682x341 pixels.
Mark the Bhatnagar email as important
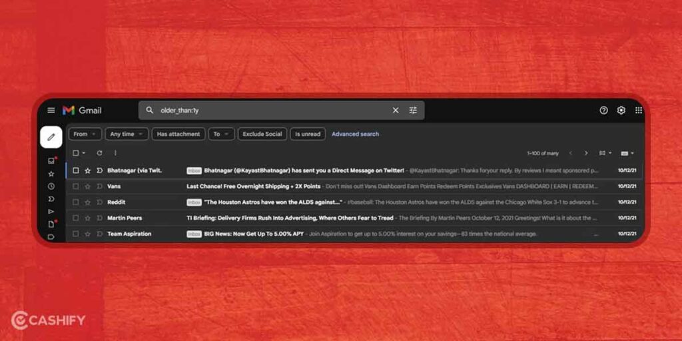click(x=99, y=170)
